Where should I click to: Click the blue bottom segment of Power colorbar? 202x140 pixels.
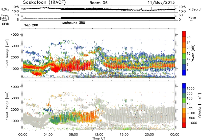tap(184, 73)
